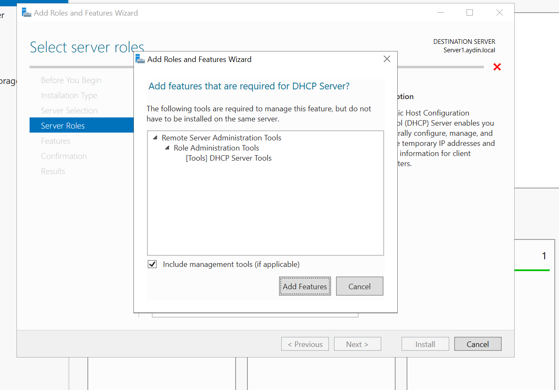Collapse Role Administration Tools node
559x390 pixels.
click(167, 148)
